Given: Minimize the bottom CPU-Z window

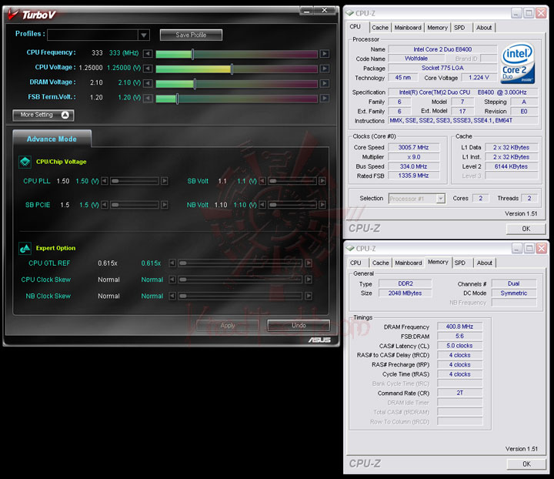Looking at the screenshot, I should pos(516,249).
